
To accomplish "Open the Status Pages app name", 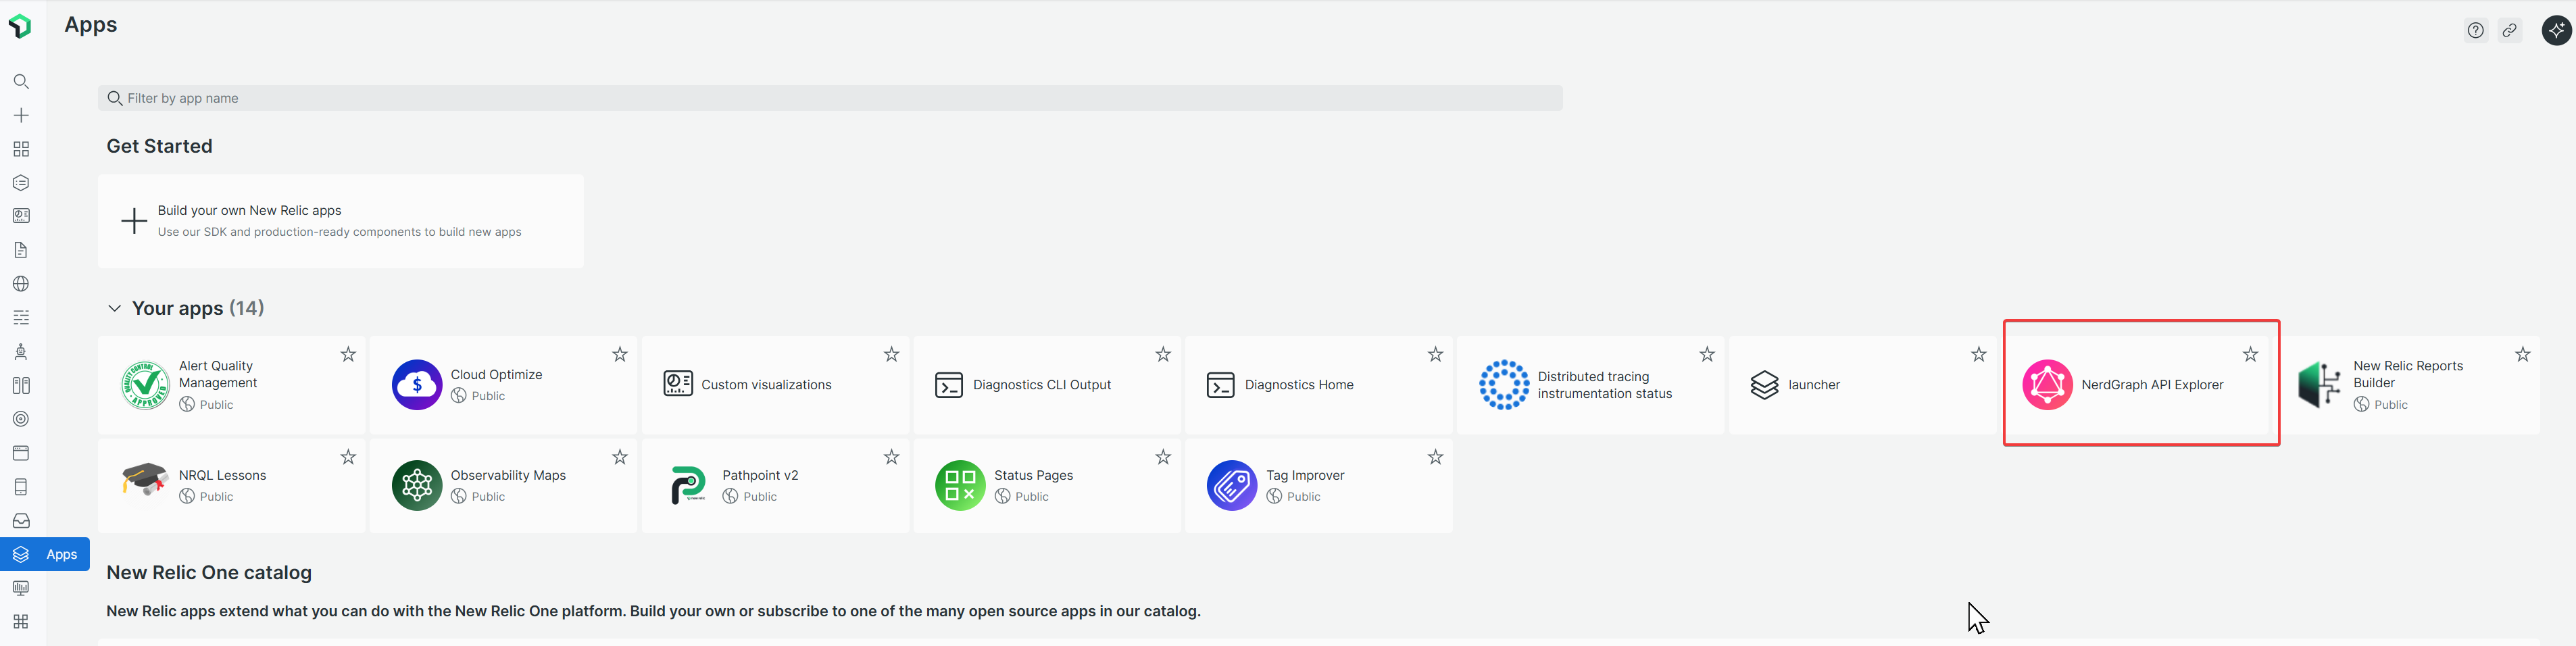I will click(1033, 475).
